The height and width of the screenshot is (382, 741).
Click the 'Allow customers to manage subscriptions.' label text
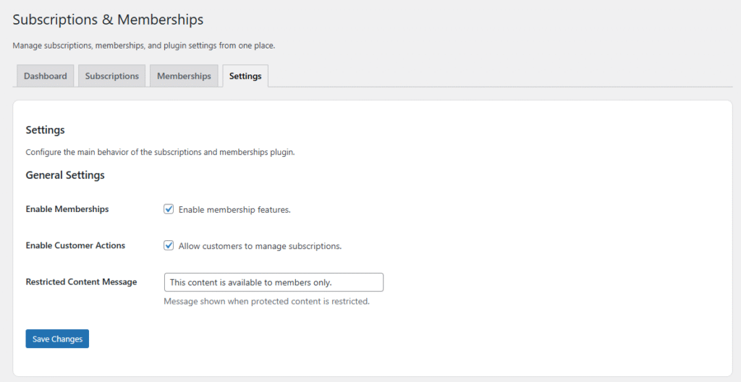[x=259, y=246]
